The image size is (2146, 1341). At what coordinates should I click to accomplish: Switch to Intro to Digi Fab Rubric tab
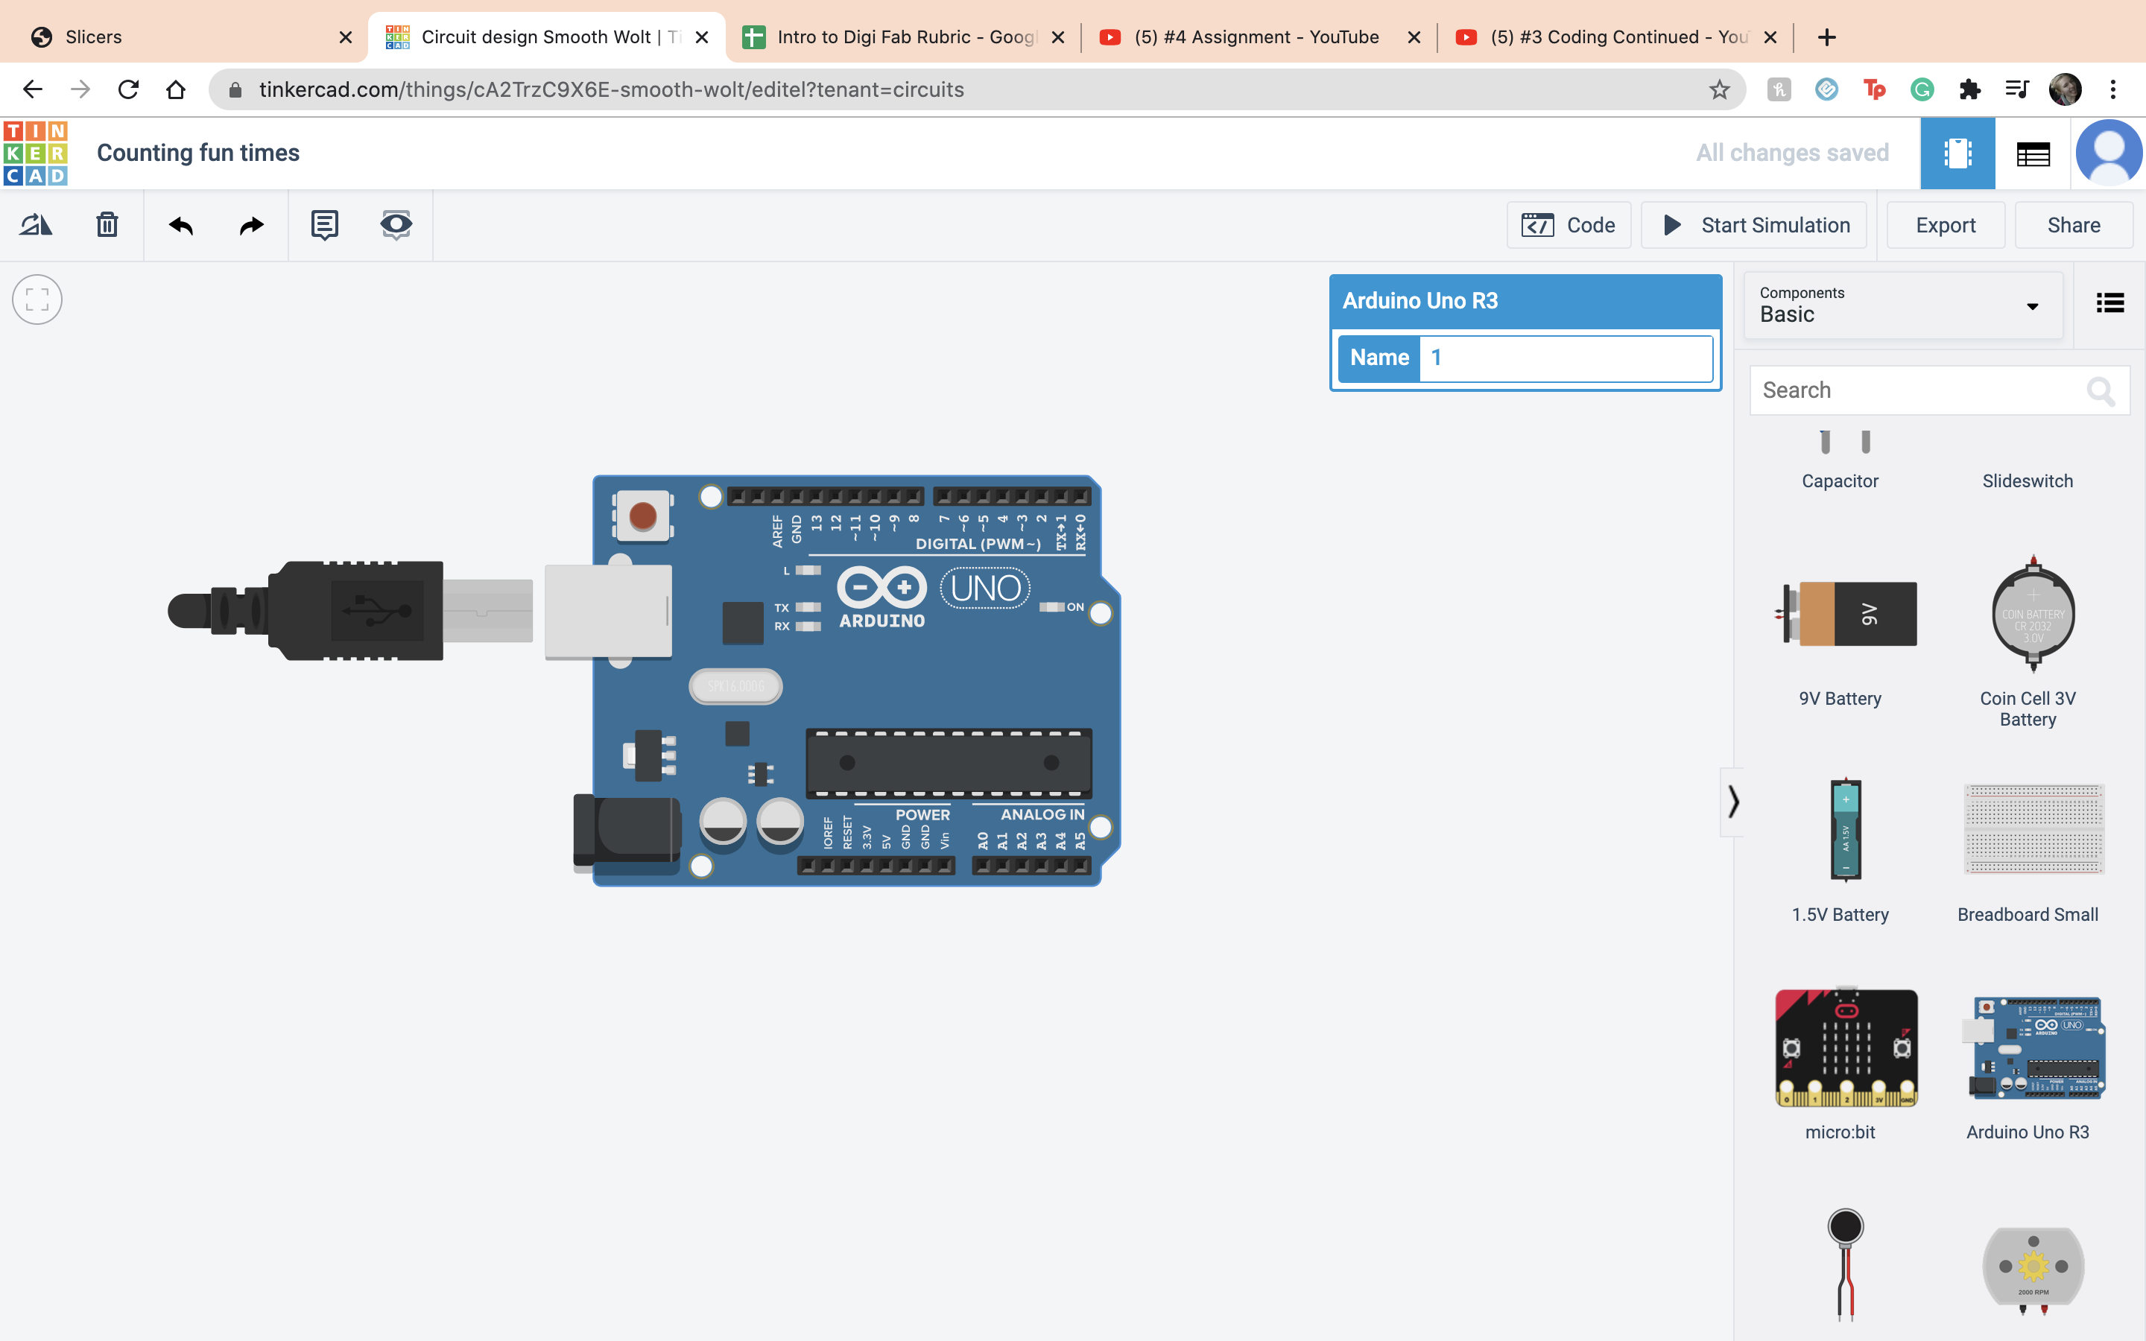pyautogui.click(x=903, y=37)
